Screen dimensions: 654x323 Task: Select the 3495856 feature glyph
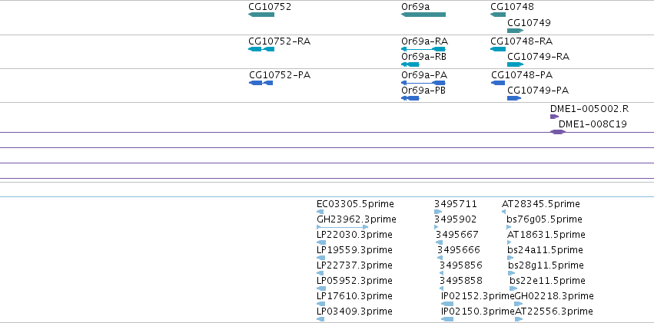(x=441, y=273)
